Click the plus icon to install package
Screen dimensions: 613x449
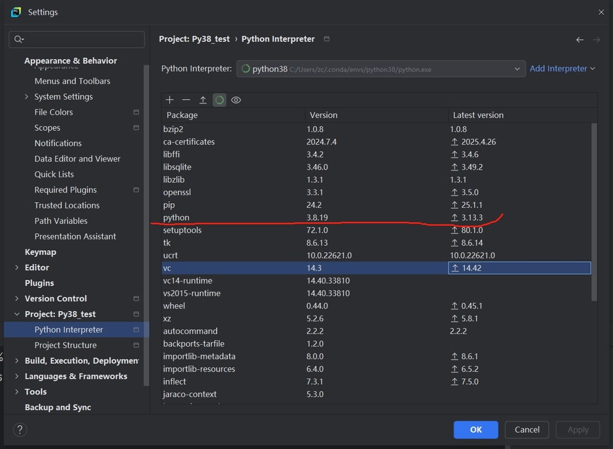[170, 100]
